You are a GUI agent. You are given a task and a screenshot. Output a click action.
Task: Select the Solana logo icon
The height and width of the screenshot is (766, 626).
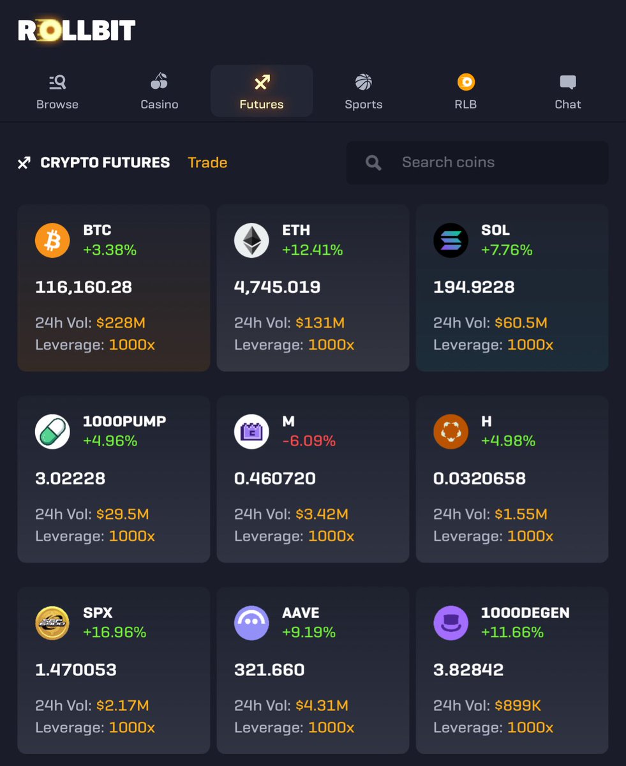(x=451, y=240)
